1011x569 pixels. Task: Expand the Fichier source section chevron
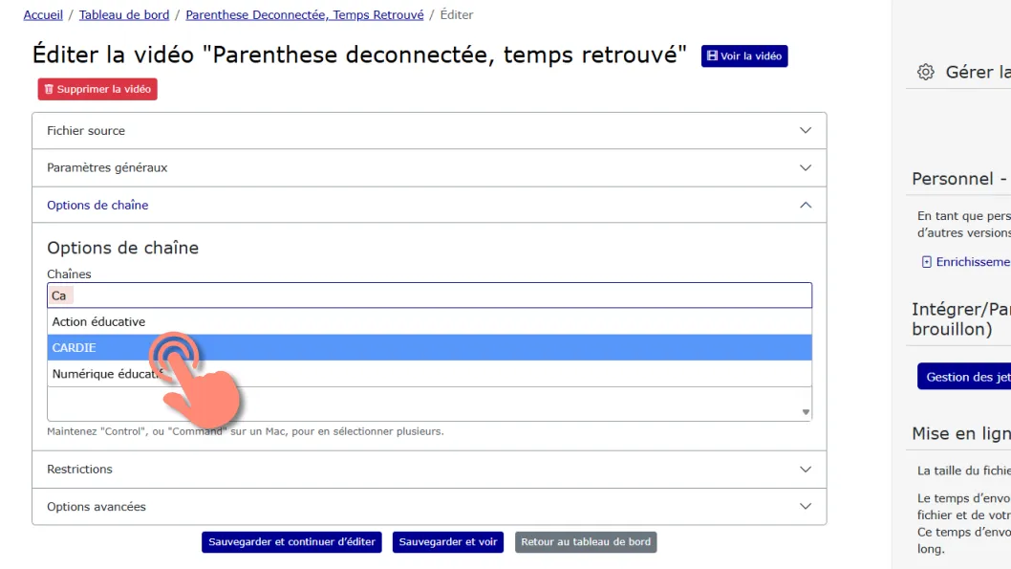pyautogui.click(x=806, y=130)
